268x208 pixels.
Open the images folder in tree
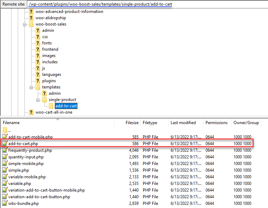(49, 56)
